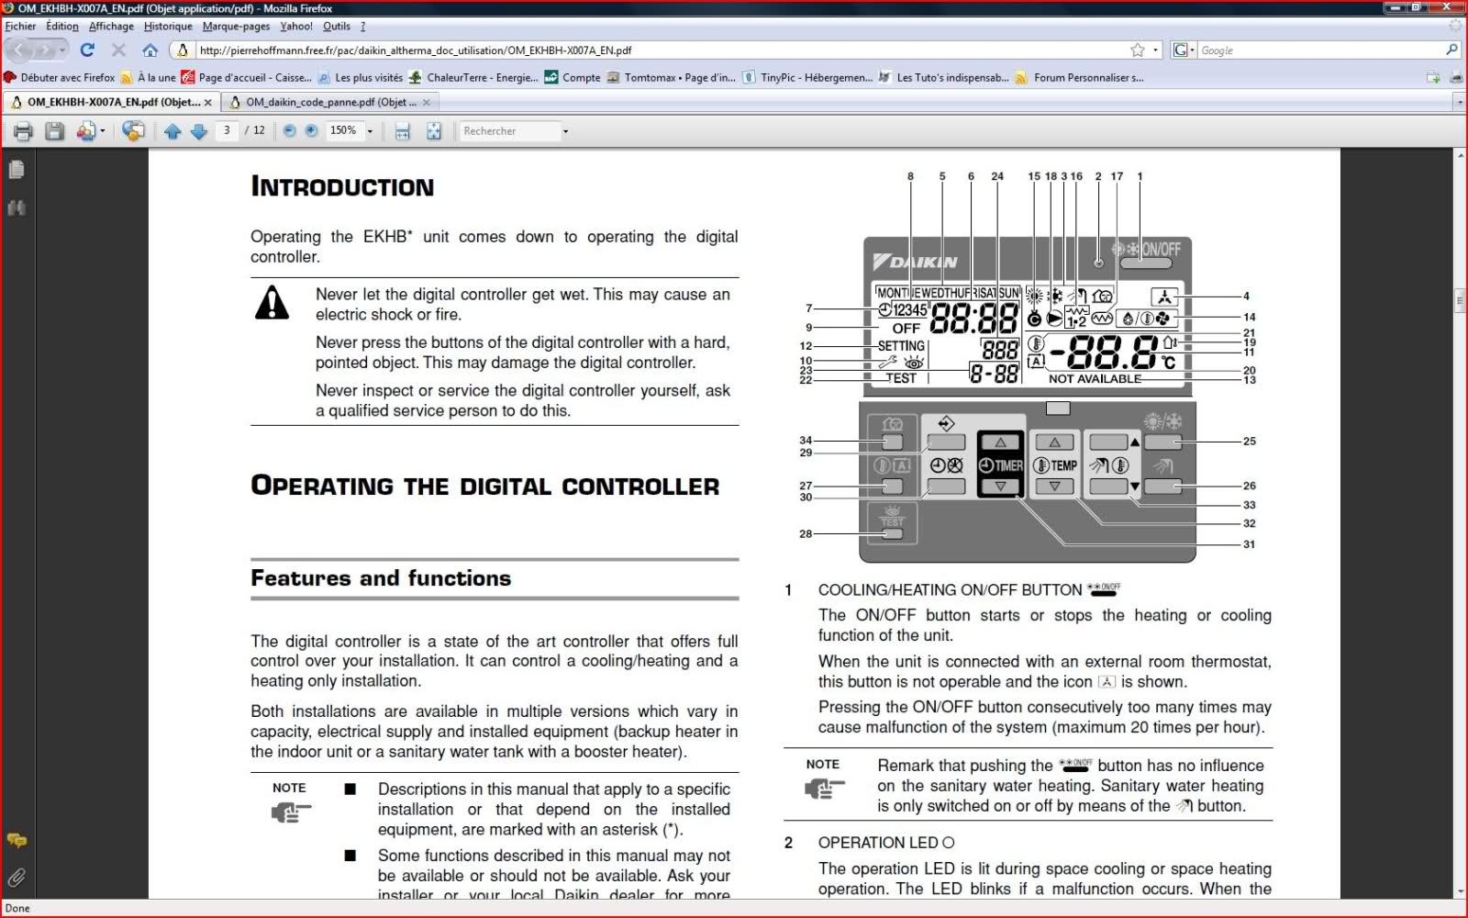Open the recent pages history dropdown

pos(62,50)
